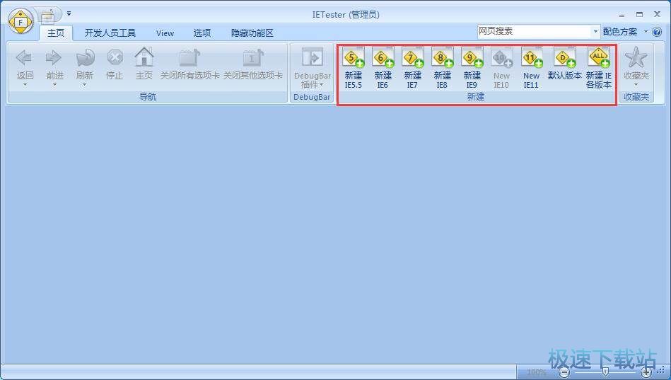
Task: Expand the 刷新 dropdown arrow
Action: 84,84
